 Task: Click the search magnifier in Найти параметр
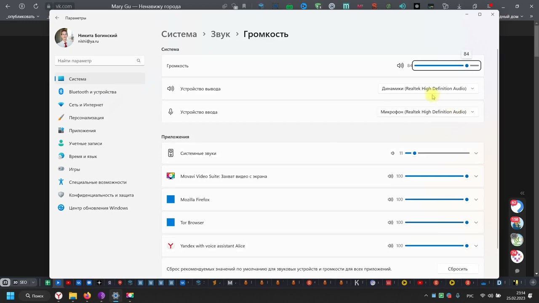pyautogui.click(x=139, y=61)
